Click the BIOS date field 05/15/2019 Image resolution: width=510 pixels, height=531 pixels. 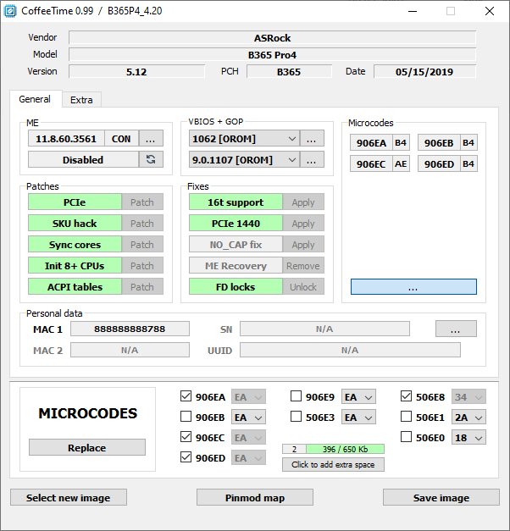(x=424, y=71)
